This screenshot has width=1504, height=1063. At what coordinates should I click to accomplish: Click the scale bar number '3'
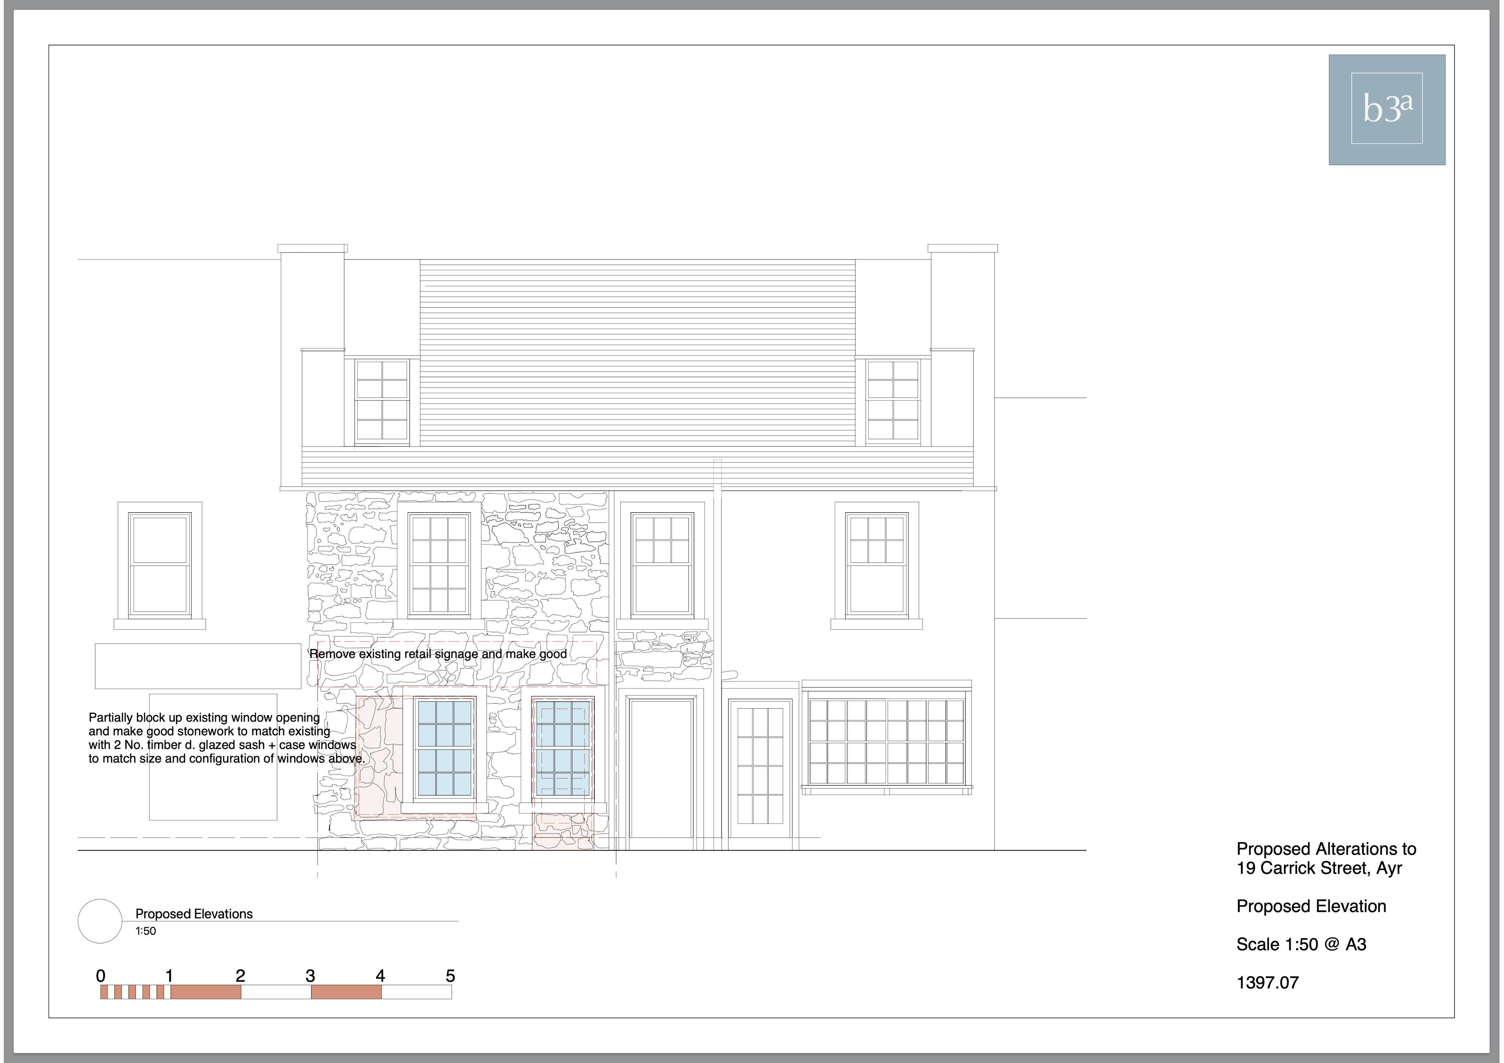click(x=311, y=976)
